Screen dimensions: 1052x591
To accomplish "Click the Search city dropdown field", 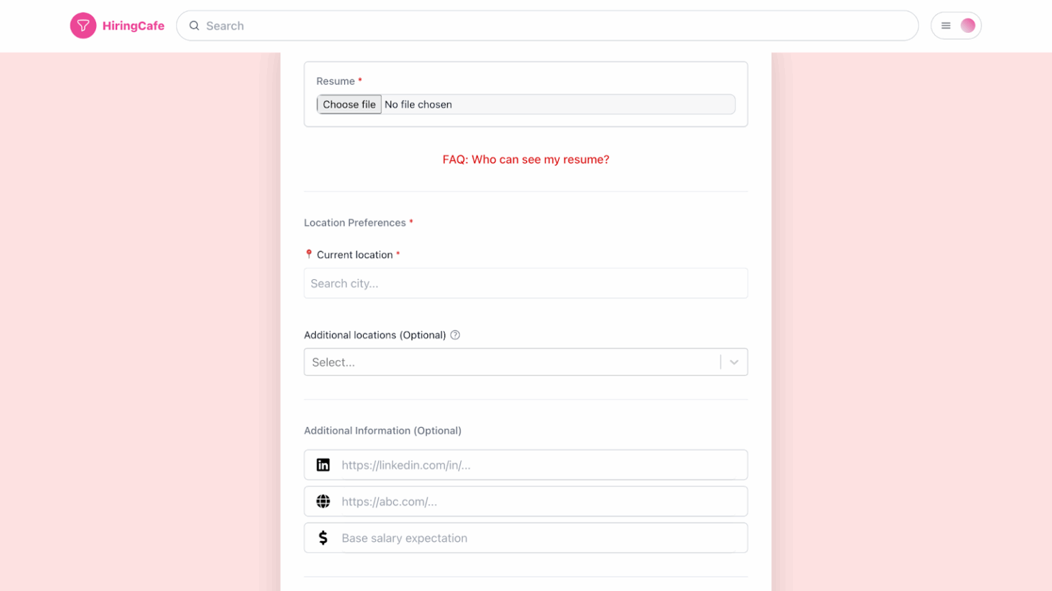I will 525,283.
